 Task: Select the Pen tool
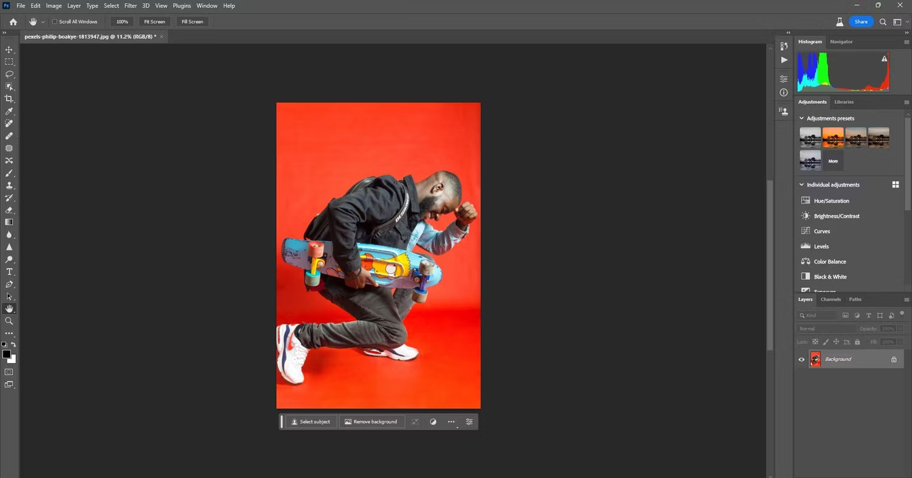tap(9, 284)
